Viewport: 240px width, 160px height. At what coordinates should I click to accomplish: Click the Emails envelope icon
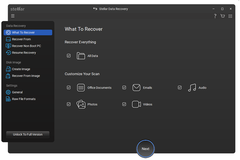136,88
